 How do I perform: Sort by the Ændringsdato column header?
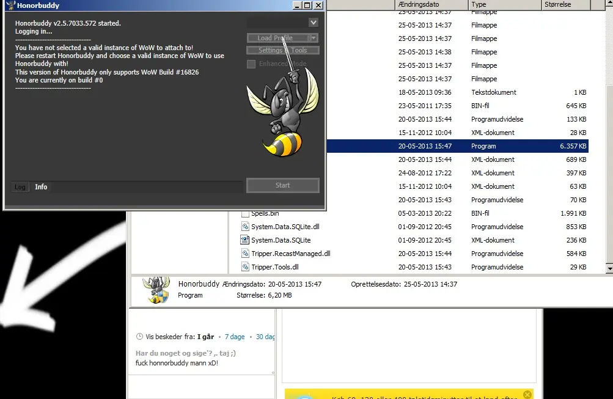click(431, 5)
